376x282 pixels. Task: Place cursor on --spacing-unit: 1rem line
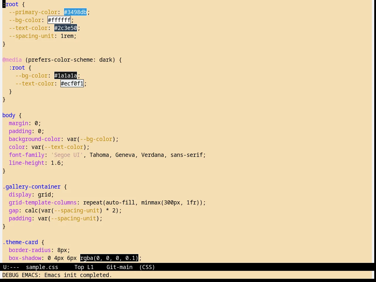pyautogui.click(x=43, y=36)
